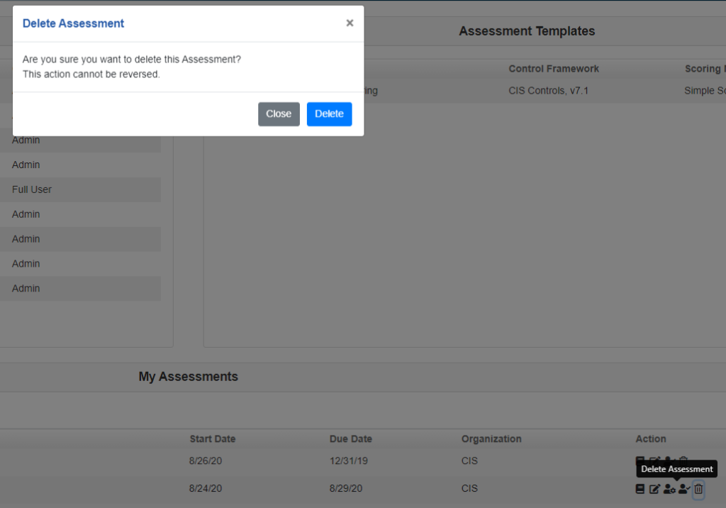This screenshot has height=508, width=726.
Task: Click the user-with-gear assign icon on the second row
Action: pos(669,489)
